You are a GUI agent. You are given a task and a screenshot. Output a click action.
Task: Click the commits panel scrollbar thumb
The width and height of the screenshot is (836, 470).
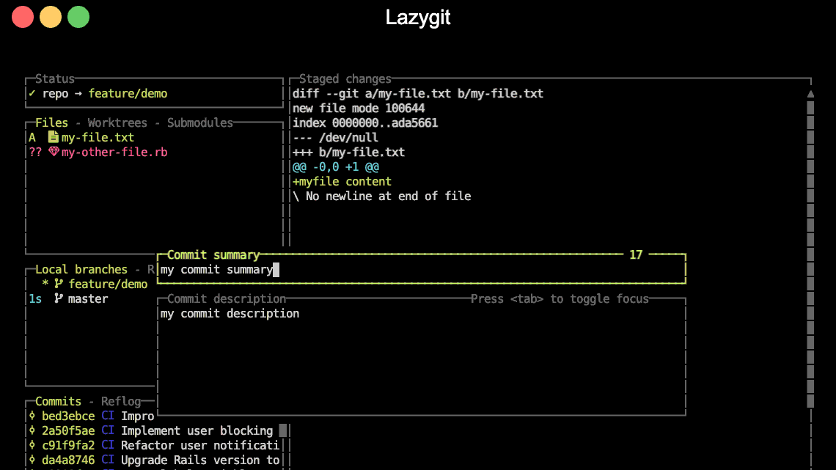tap(283, 430)
